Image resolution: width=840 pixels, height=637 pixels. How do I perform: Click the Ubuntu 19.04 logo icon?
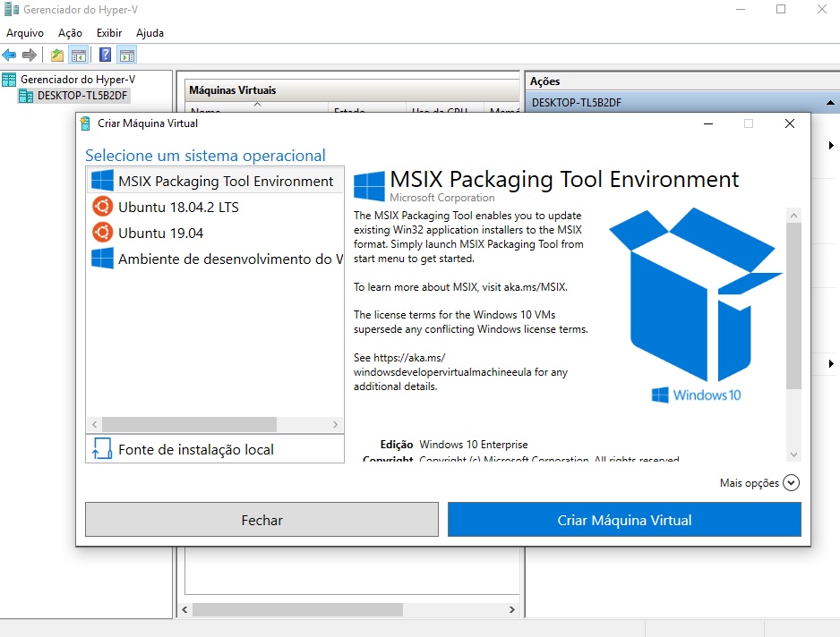click(102, 233)
